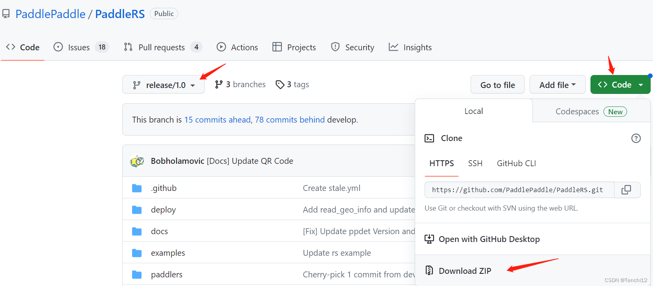Open the examples folder
Viewport: 653px width, 286px height.
click(x=168, y=253)
